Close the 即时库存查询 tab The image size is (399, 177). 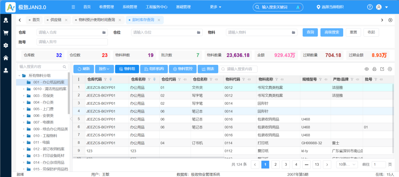pyautogui.click(x=159, y=20)
